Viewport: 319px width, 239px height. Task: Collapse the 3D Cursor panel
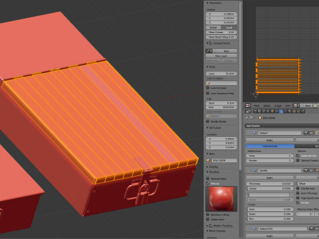coord(207,127)
